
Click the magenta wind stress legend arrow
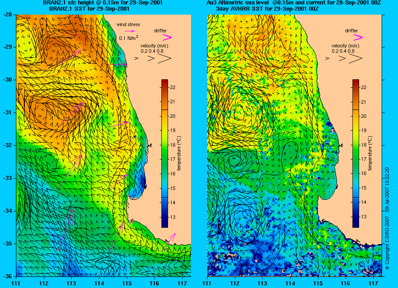pyautogui.click(x=130, y=31)
